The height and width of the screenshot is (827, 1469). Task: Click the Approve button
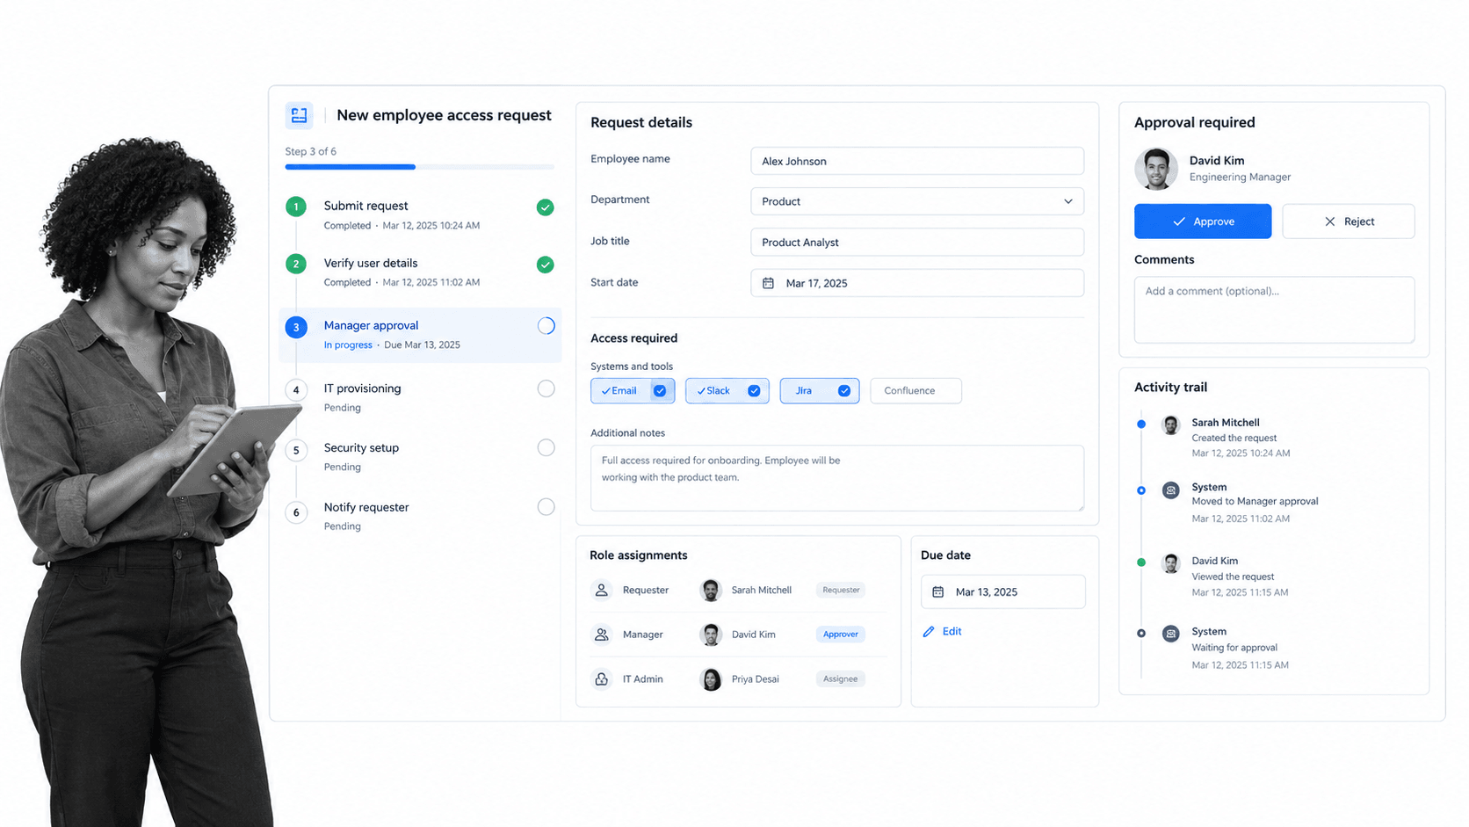click(x=1202, y=221)
